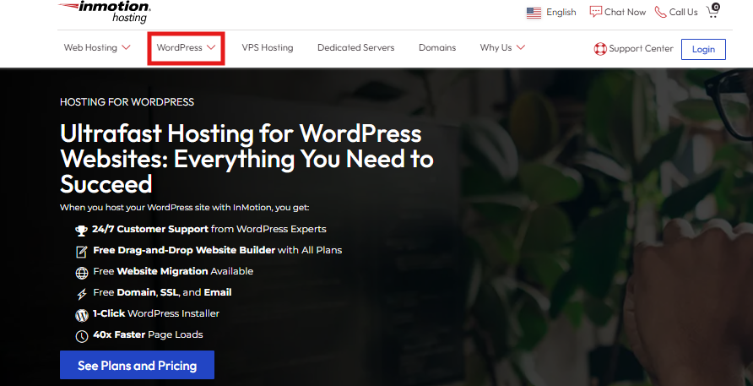Click the clock icon beside 40x Faster
The image size is (753, 386).
point(82,336)
